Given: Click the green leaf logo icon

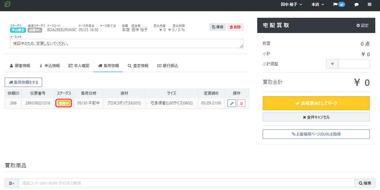Looking at the screenshot, I should point(8,4).
